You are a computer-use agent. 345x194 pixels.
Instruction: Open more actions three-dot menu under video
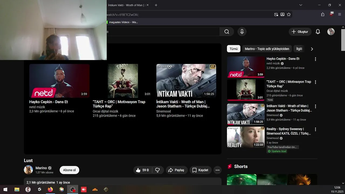218,170
